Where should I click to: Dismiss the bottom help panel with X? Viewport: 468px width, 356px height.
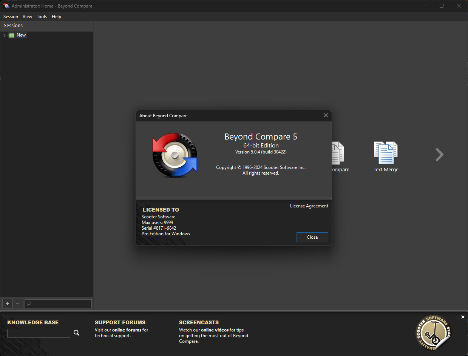click(x=463, y=317)
